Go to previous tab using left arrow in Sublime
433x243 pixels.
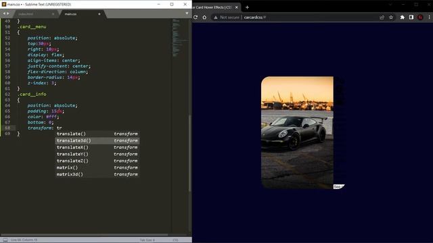[x=4, y=13]
